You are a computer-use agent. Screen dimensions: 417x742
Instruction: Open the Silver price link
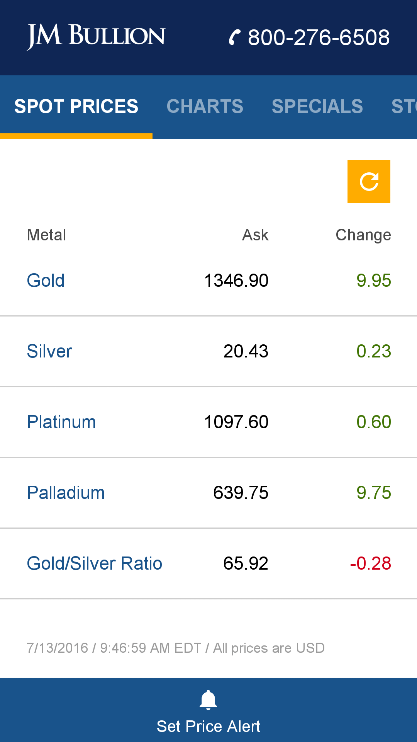pyautogui.click(x=49, y=351)
